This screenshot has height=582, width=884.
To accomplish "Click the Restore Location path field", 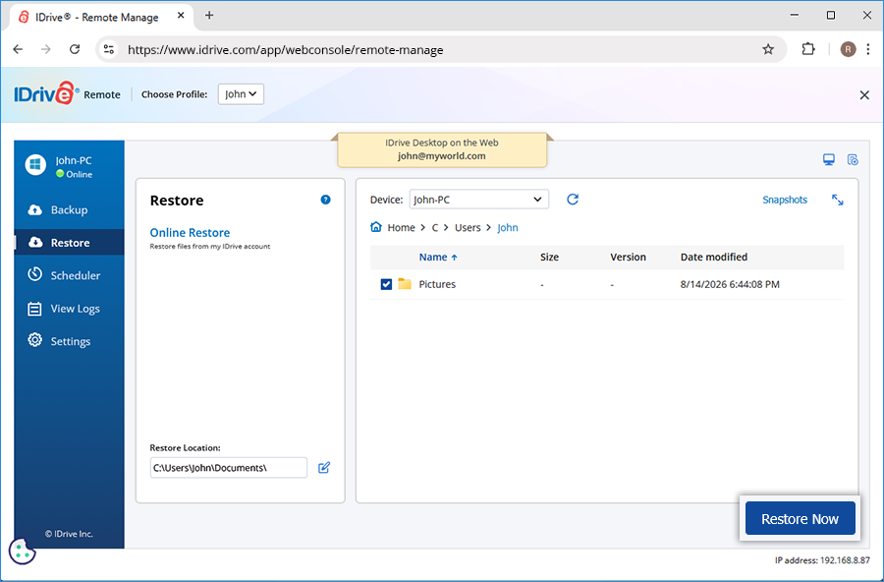I will pyautogui.click(x=228, y=467).
